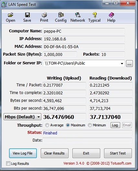Open Config settings icon
This screenshot has width=138, height=171.
(61, 15)
